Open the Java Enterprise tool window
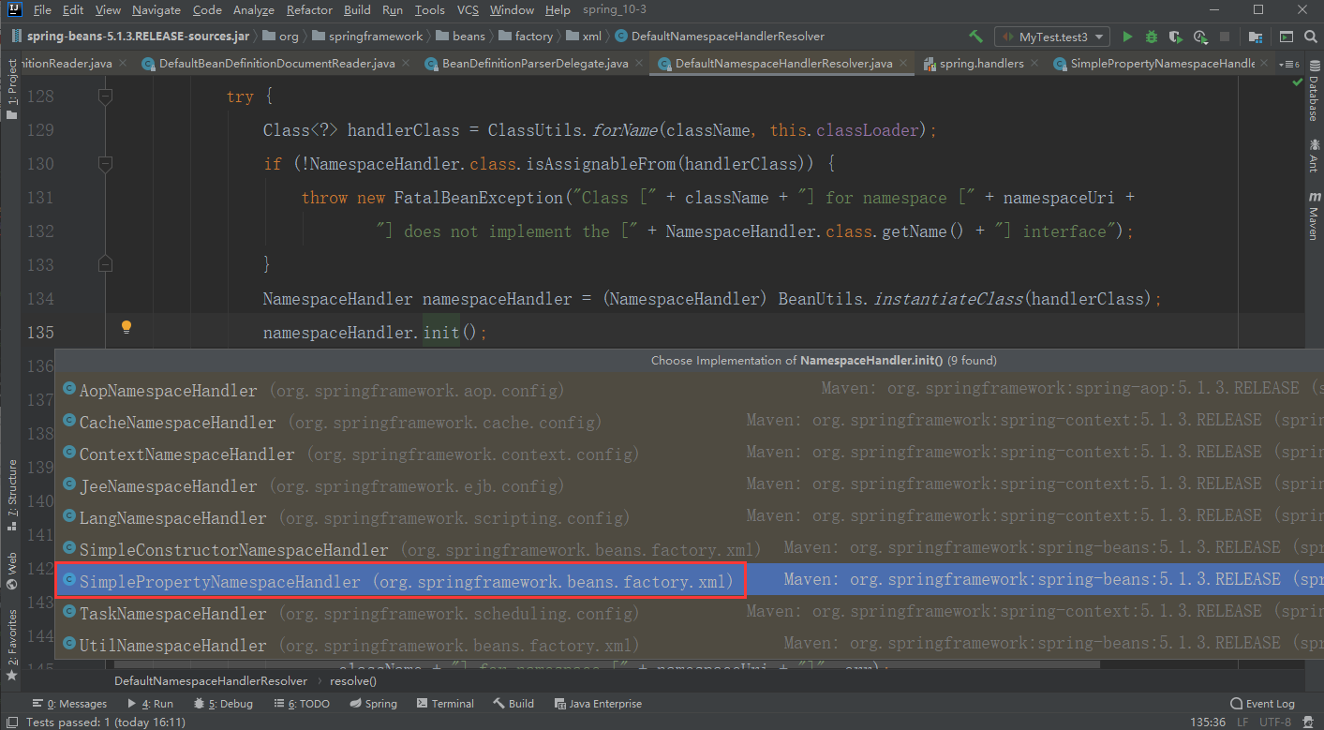Image resolution: width=1324 pixels, height=730 pixels. [598, 704]
